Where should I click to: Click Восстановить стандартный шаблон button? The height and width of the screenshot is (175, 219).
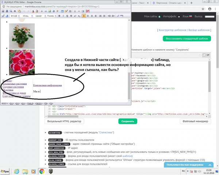pos(187,39)
